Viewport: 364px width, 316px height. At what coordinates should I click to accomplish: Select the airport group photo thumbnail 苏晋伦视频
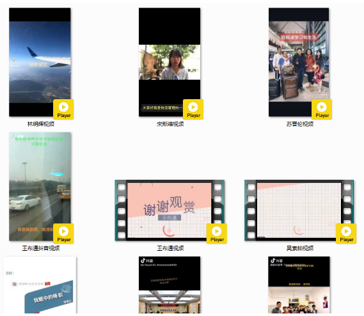point(299,62)
